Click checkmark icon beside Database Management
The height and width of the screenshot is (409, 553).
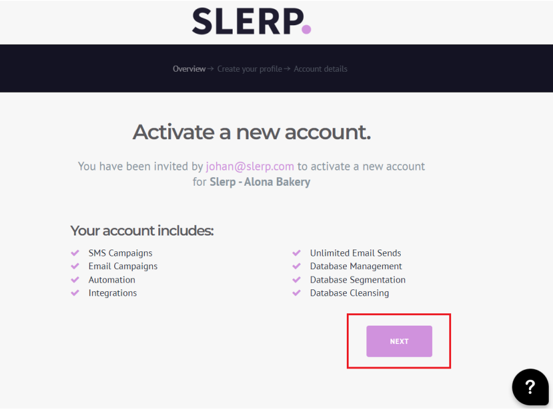296,266
